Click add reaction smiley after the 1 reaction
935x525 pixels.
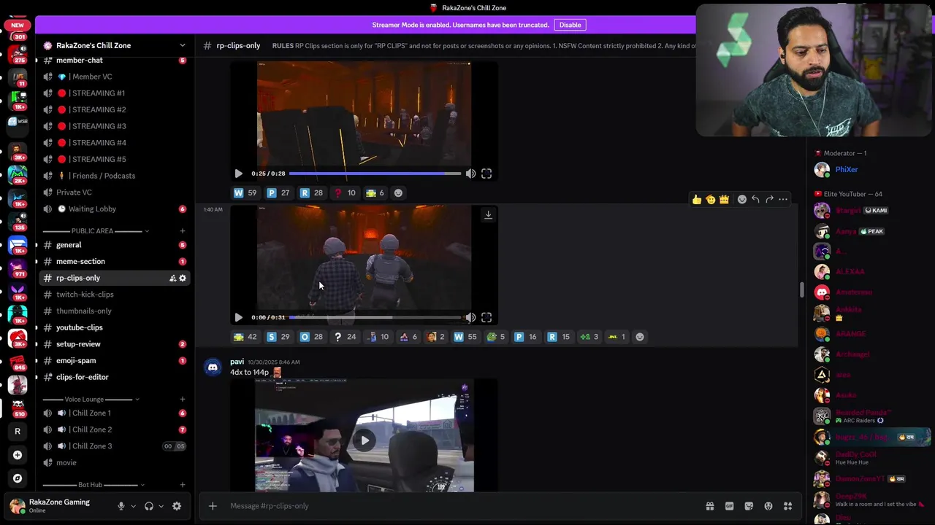click(x=640, y=337)
